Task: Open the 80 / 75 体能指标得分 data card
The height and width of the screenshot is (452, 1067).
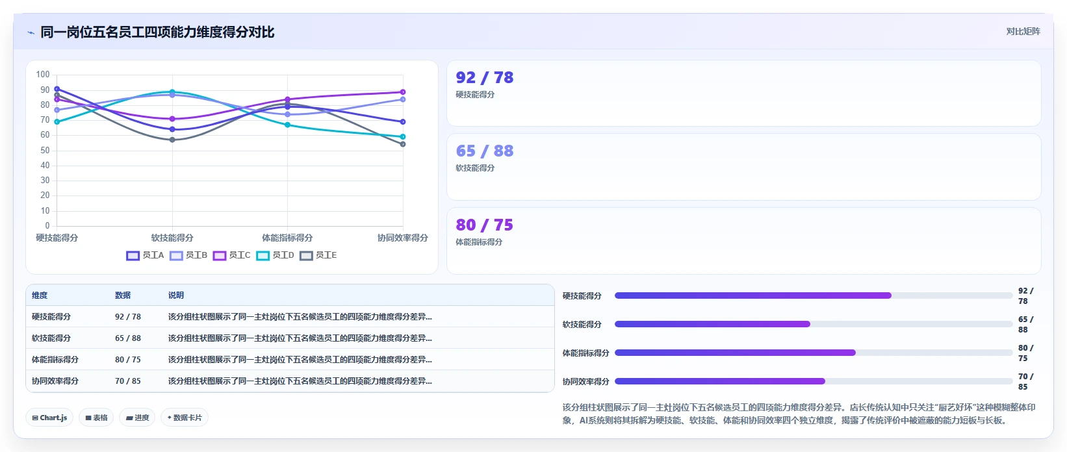Action: (x=744, y=241)
